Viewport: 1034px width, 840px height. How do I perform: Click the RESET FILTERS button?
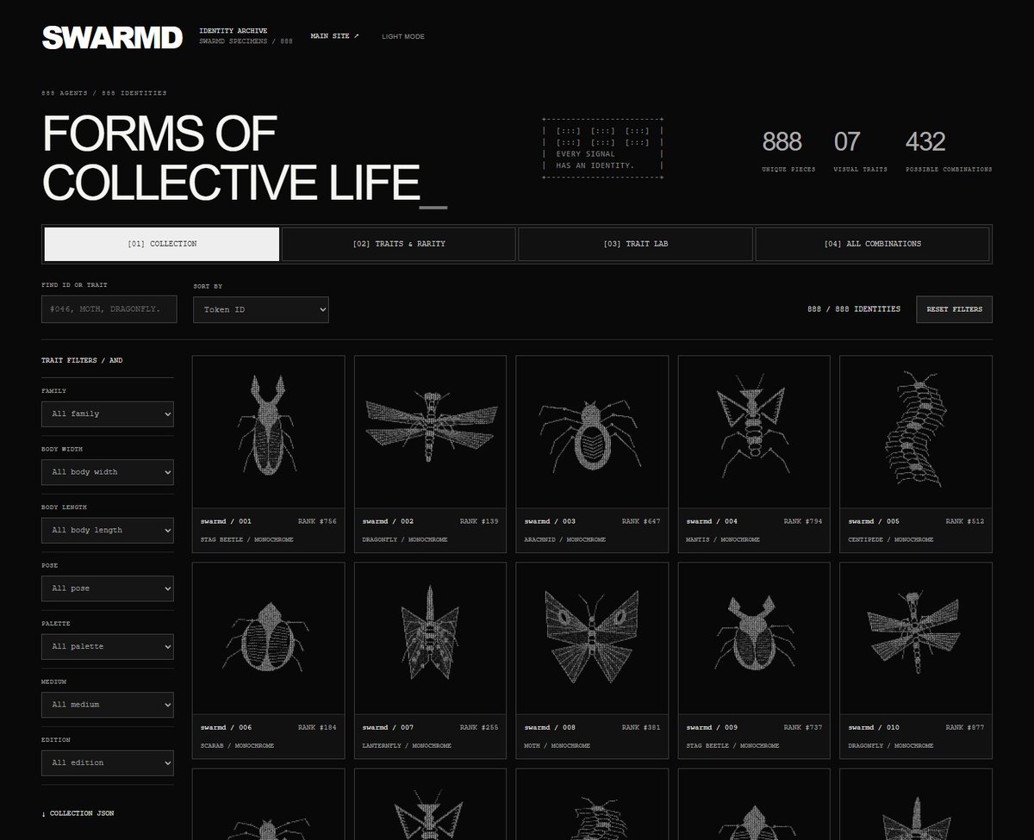click(x=954, y=309)
